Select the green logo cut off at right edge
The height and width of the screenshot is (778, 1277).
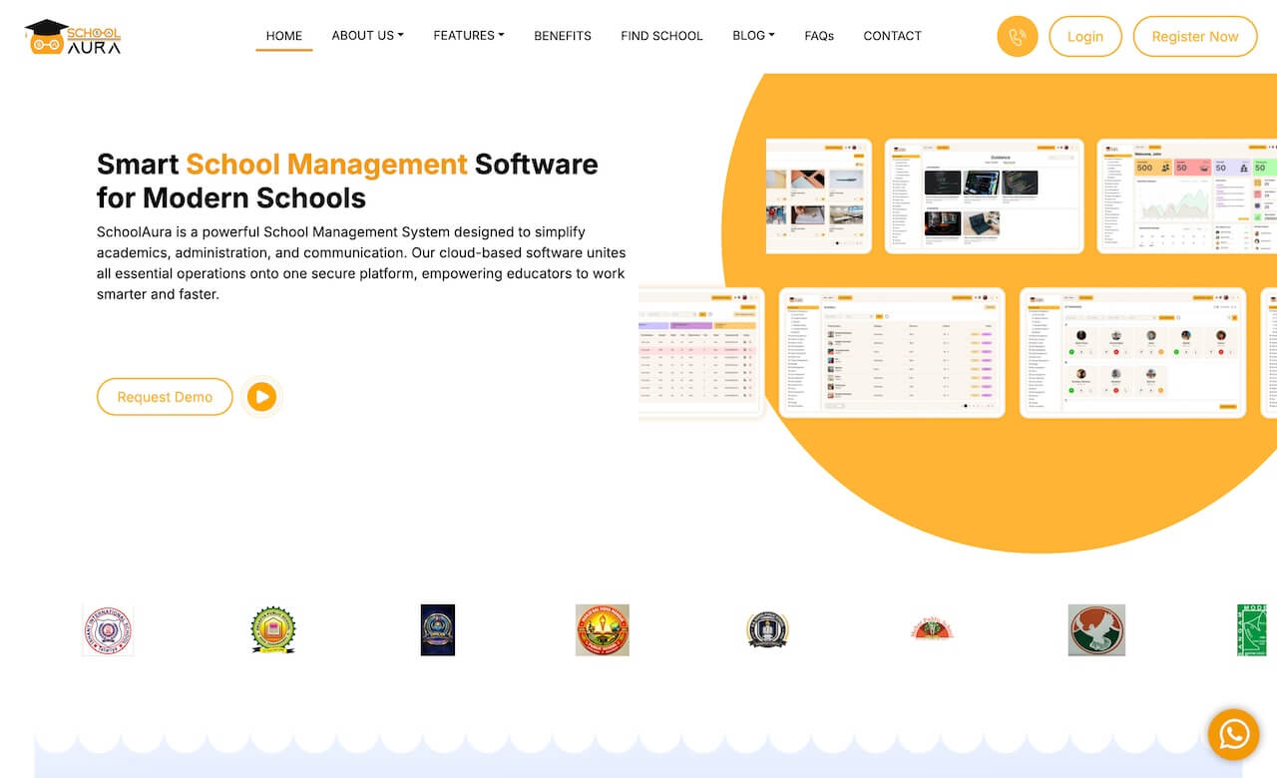pyautogui.click(x=1252, y=630)
